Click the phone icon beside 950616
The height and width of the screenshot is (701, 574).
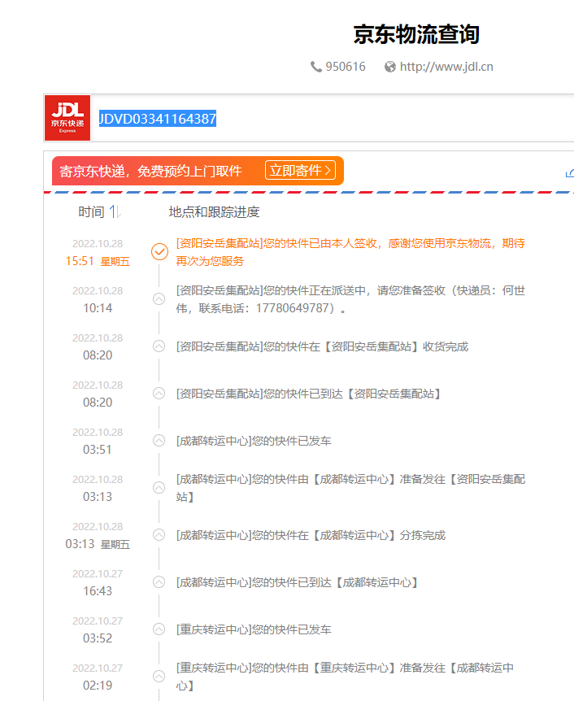tap(316, 67)
